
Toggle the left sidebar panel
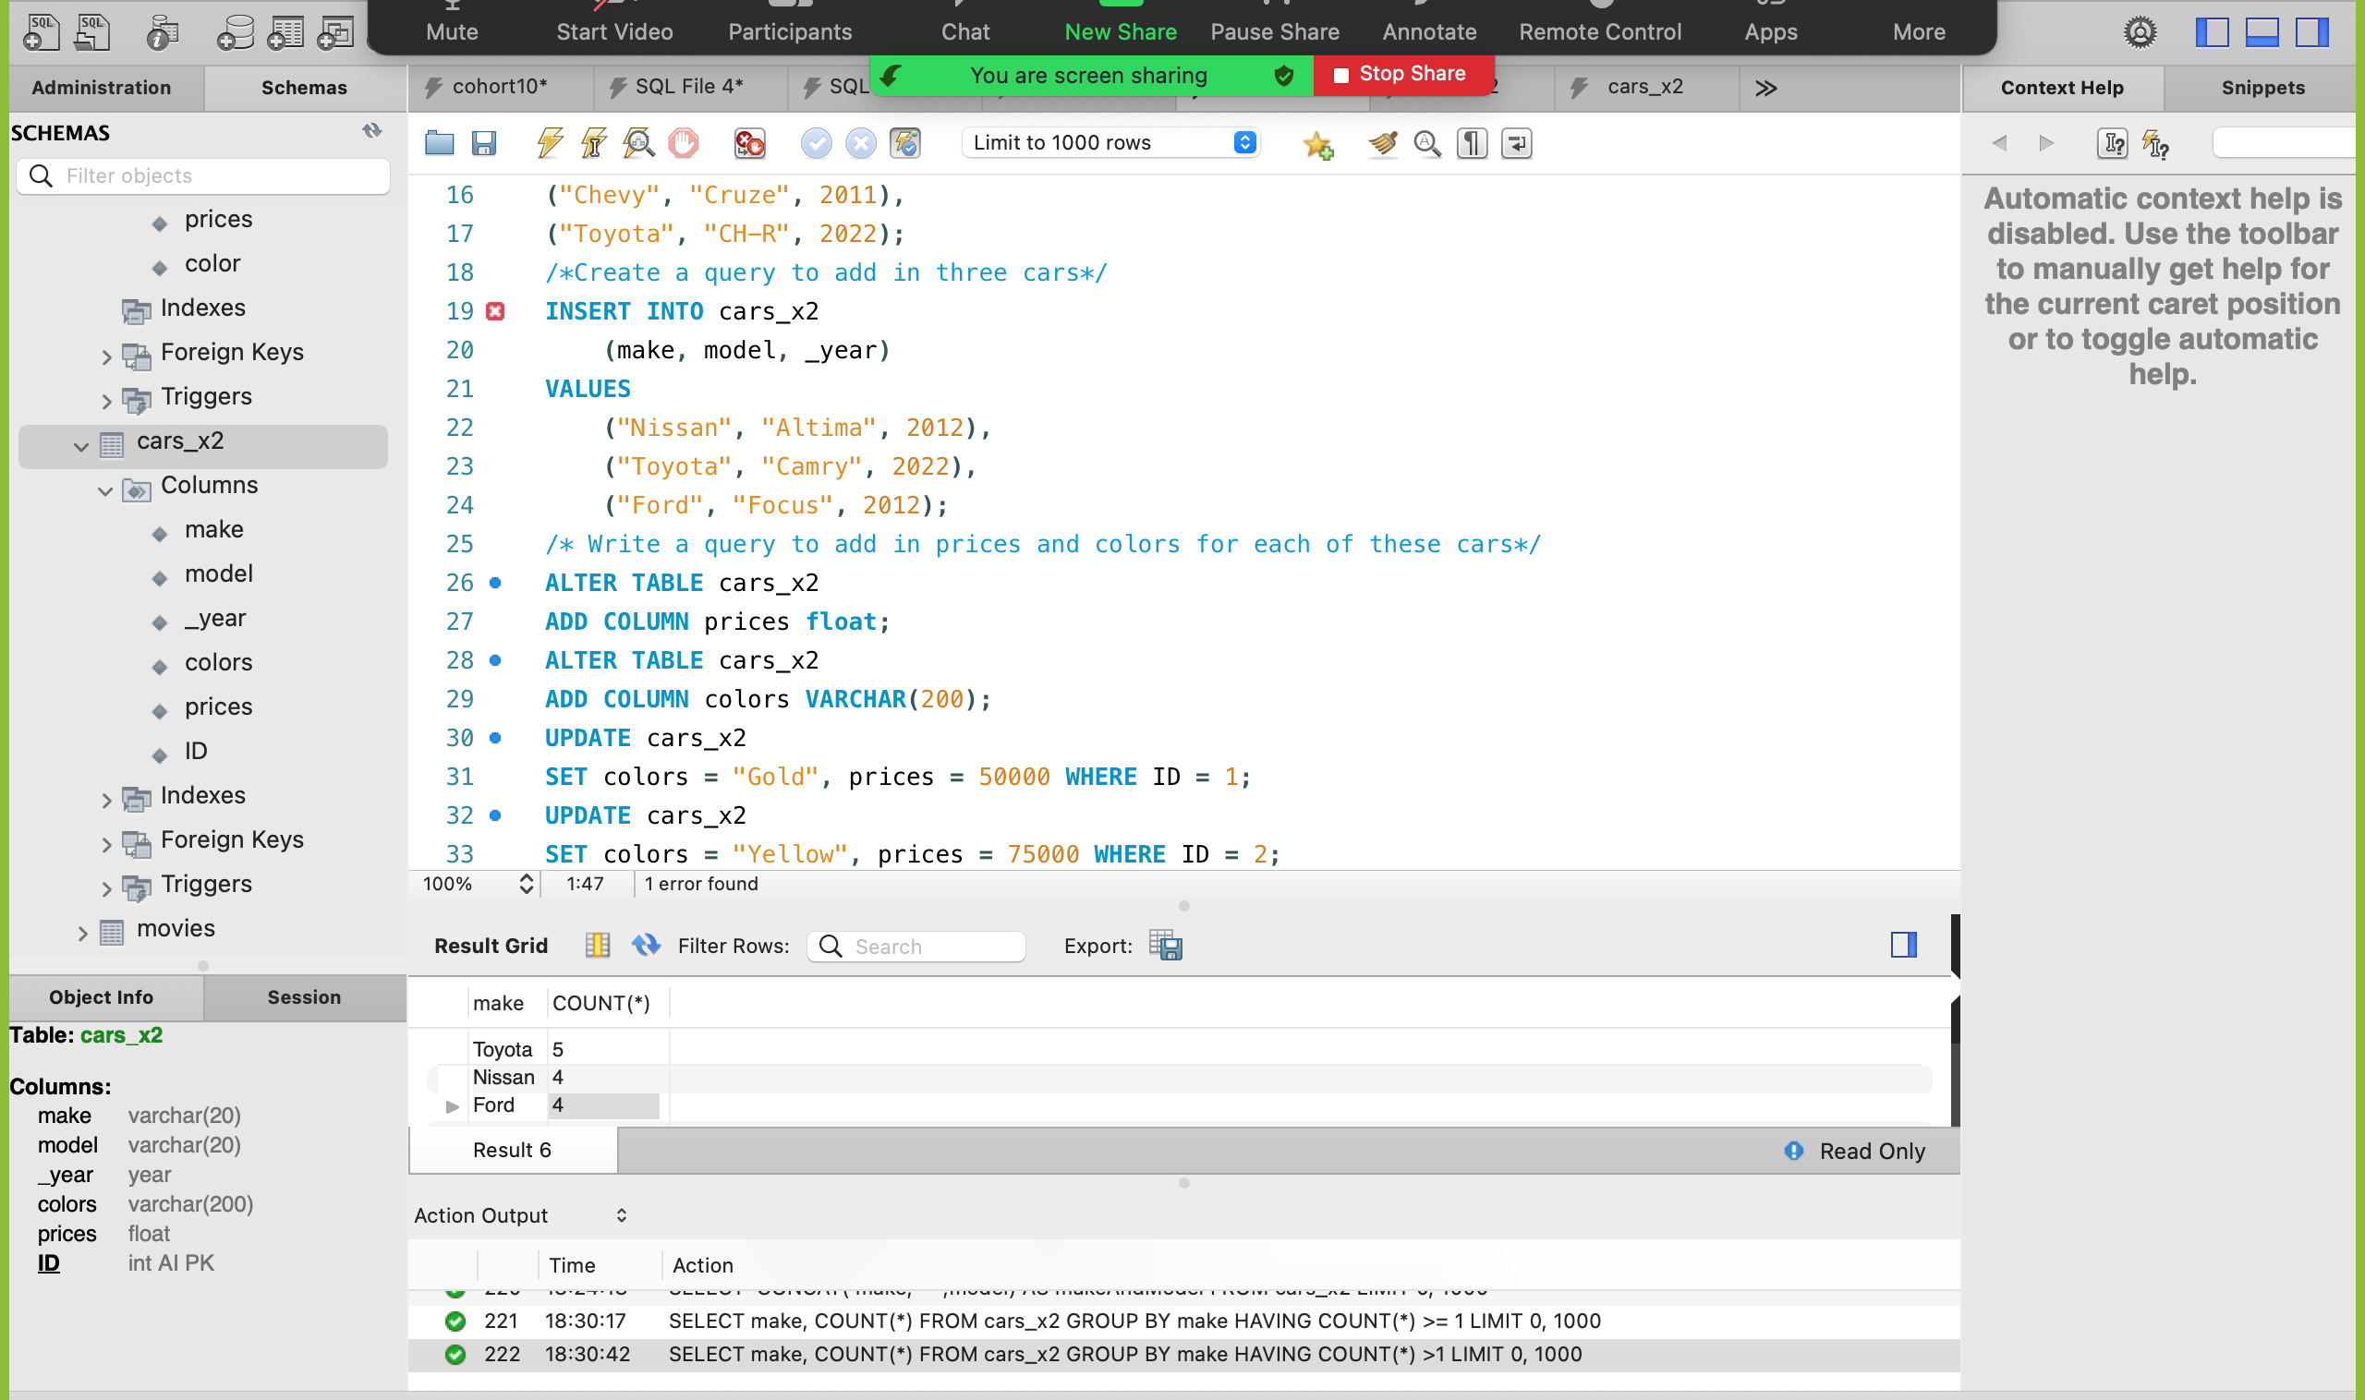(x=2213, y=33)
